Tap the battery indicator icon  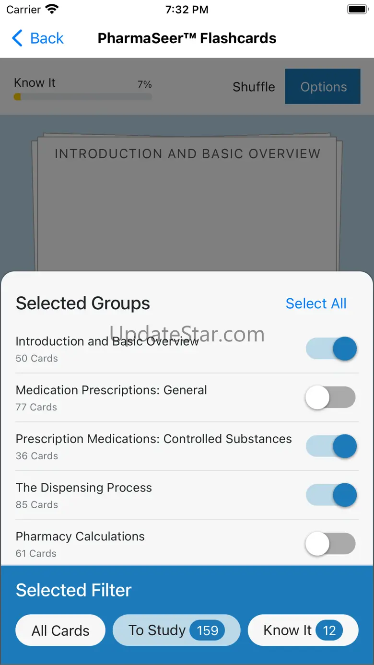coord(357,10)
